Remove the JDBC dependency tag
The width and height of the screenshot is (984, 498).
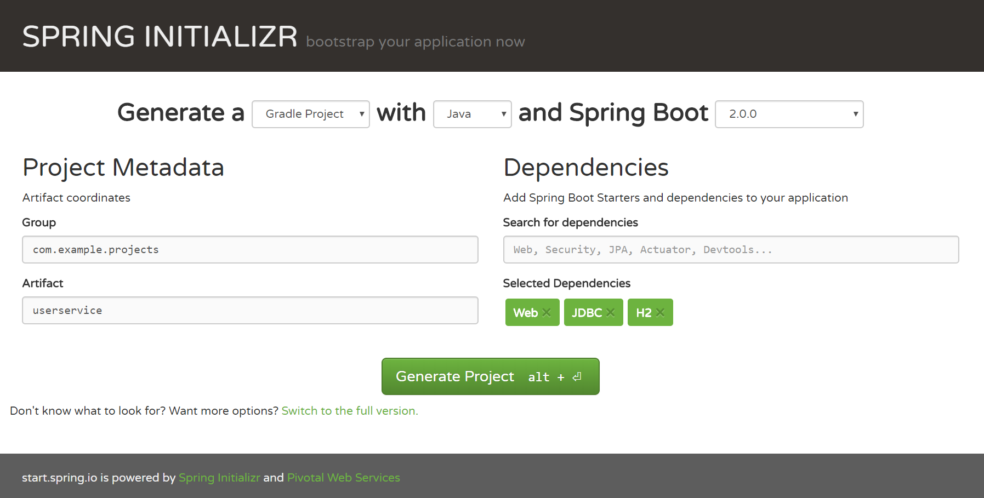coord(610,312)
